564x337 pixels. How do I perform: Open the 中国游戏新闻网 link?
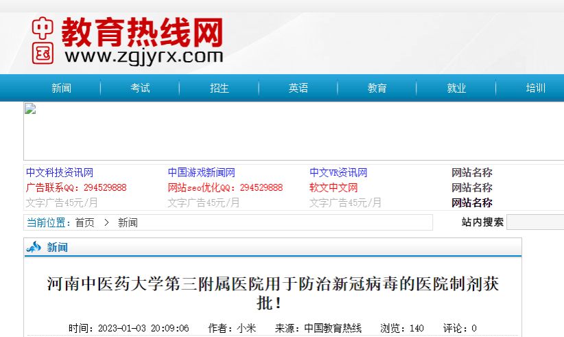[x=201, y=173]
